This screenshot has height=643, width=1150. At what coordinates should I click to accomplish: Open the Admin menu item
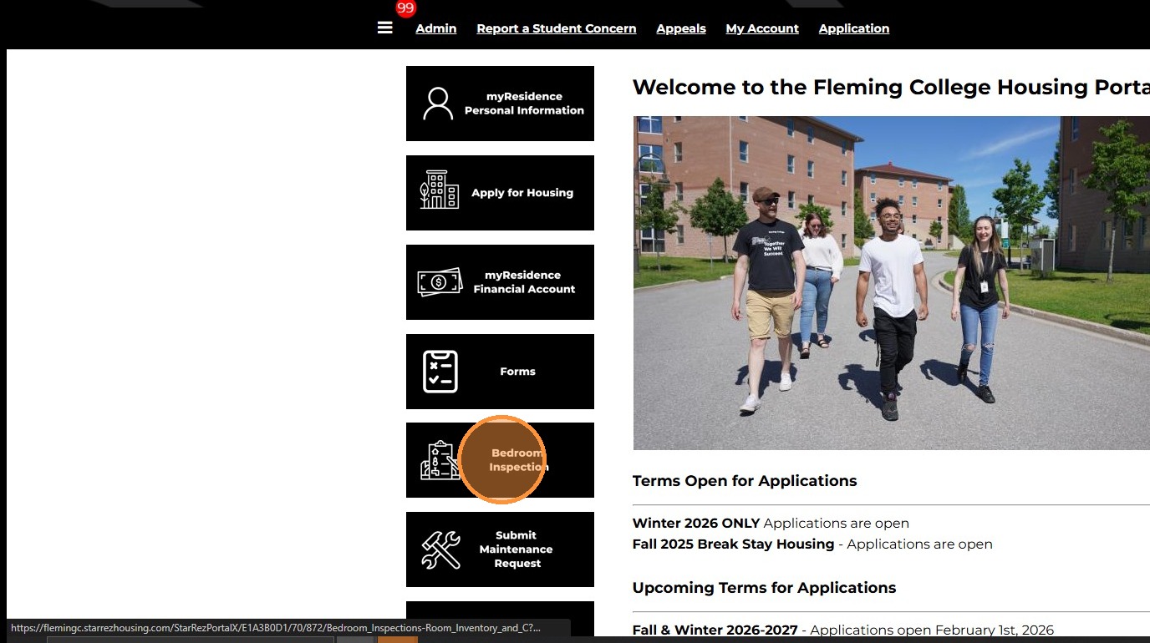click(x=436, y=28)
